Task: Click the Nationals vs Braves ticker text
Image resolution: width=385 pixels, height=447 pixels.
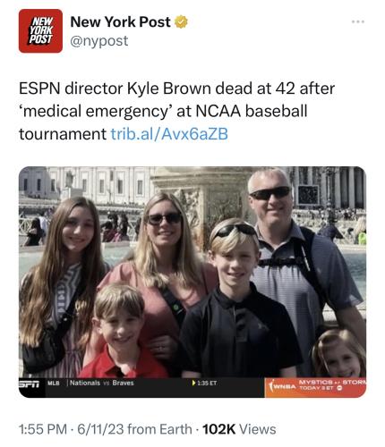Action: click(x=102, y=383)
